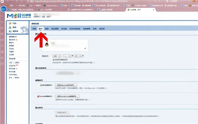Open the 通讯录 contacts icon

[10, 31]
